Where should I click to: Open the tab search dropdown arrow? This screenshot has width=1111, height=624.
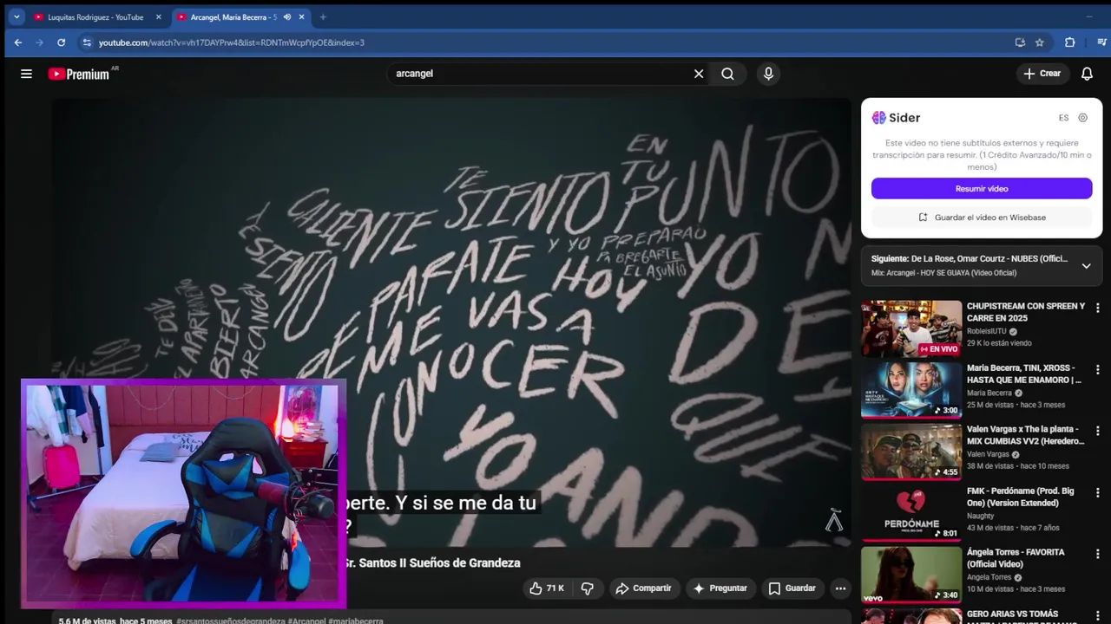point(16,16)
